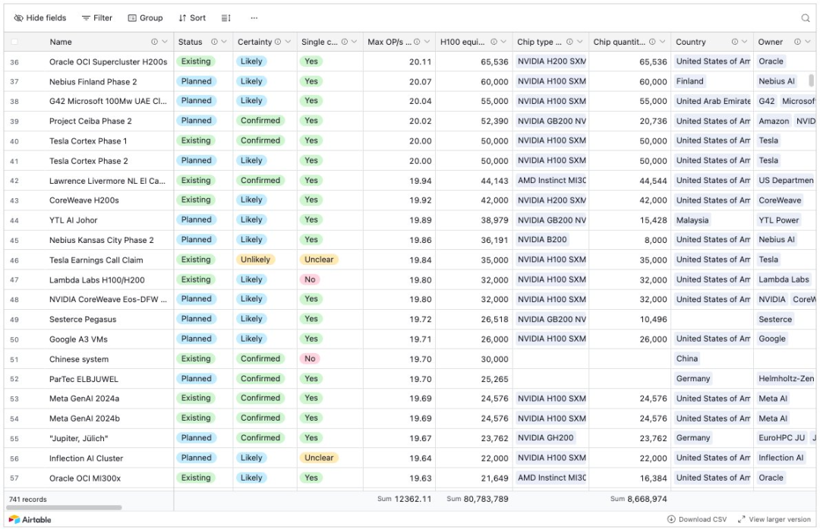
Task: Open the Sort menu
Action: point(192,17)
